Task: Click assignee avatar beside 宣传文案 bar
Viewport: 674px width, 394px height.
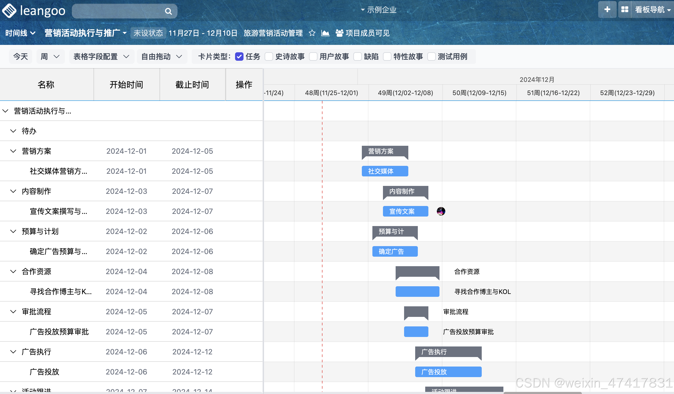Action: coord(441,211)
